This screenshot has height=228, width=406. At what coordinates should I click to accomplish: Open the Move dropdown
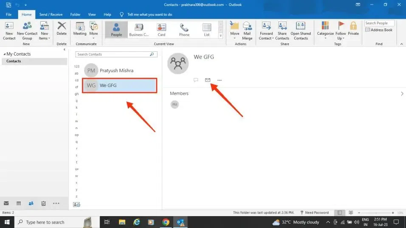point(234,31)
